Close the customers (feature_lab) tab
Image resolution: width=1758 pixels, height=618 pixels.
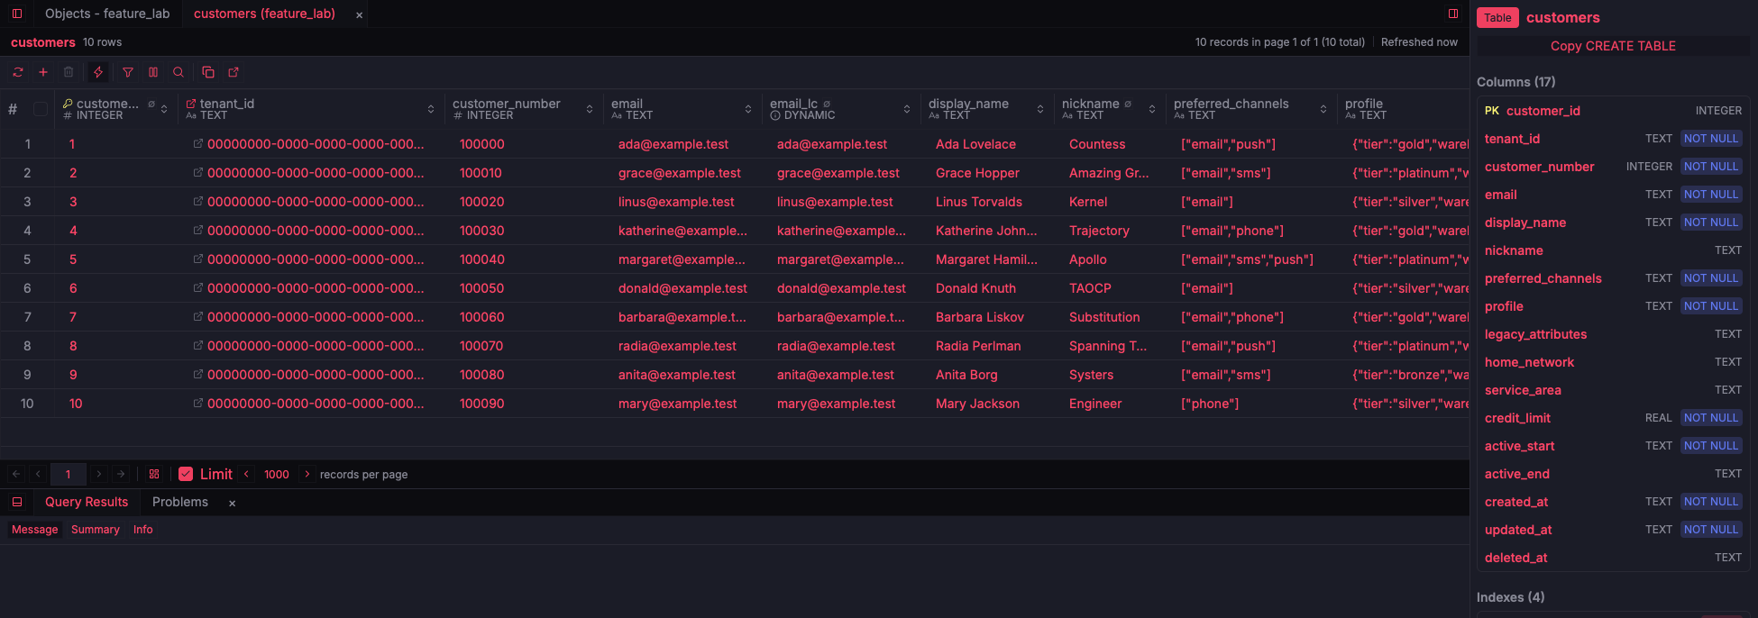[359, 14]
